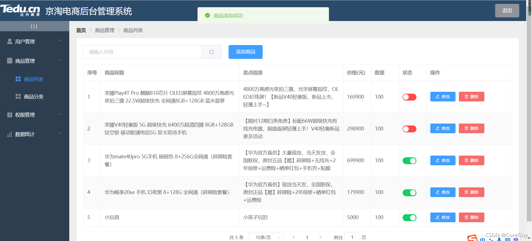Click the search magnifier icon button
Viewport: 532px width, 241px height.
point(212,52)
